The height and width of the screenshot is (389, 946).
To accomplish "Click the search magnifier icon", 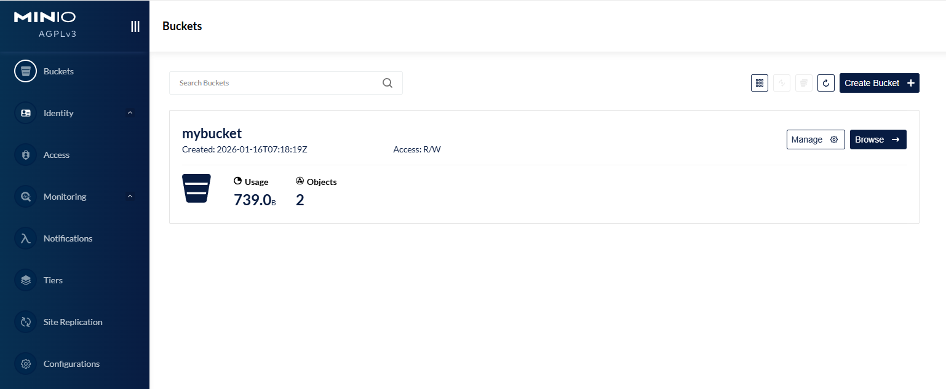I will click(x=388, y=83).
